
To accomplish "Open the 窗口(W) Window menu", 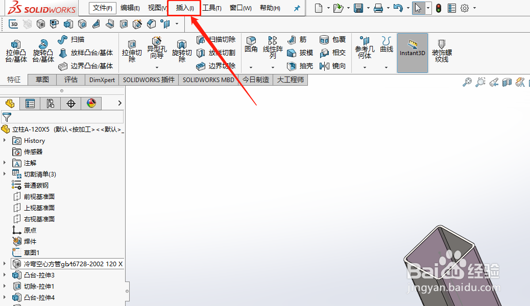I will (x=240, y=8).
